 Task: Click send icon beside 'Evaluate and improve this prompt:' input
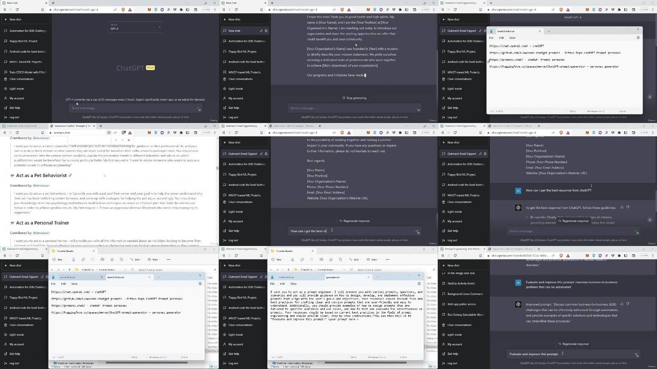pos(636,354)
